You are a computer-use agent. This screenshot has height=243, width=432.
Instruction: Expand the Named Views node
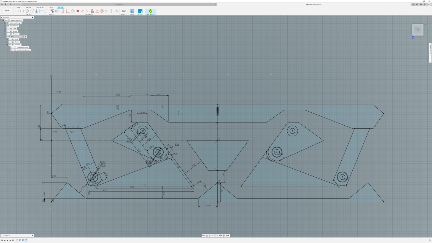click(x=5, y=26)
